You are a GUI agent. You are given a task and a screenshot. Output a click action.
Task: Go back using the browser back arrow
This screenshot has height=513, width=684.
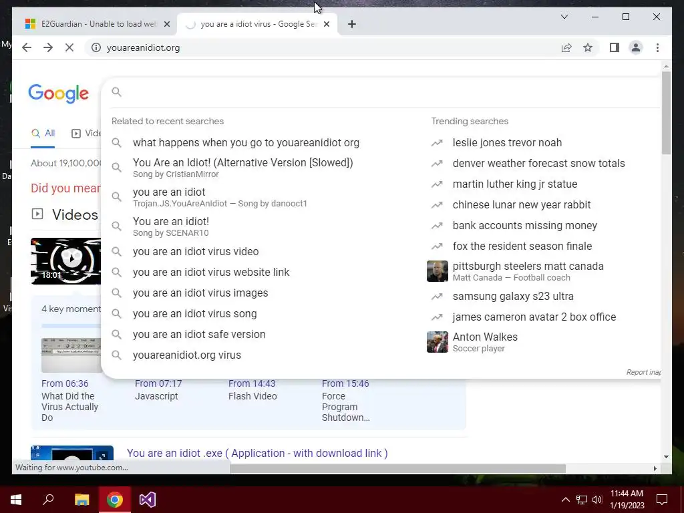pyautogui.click(x=27, y=47)
